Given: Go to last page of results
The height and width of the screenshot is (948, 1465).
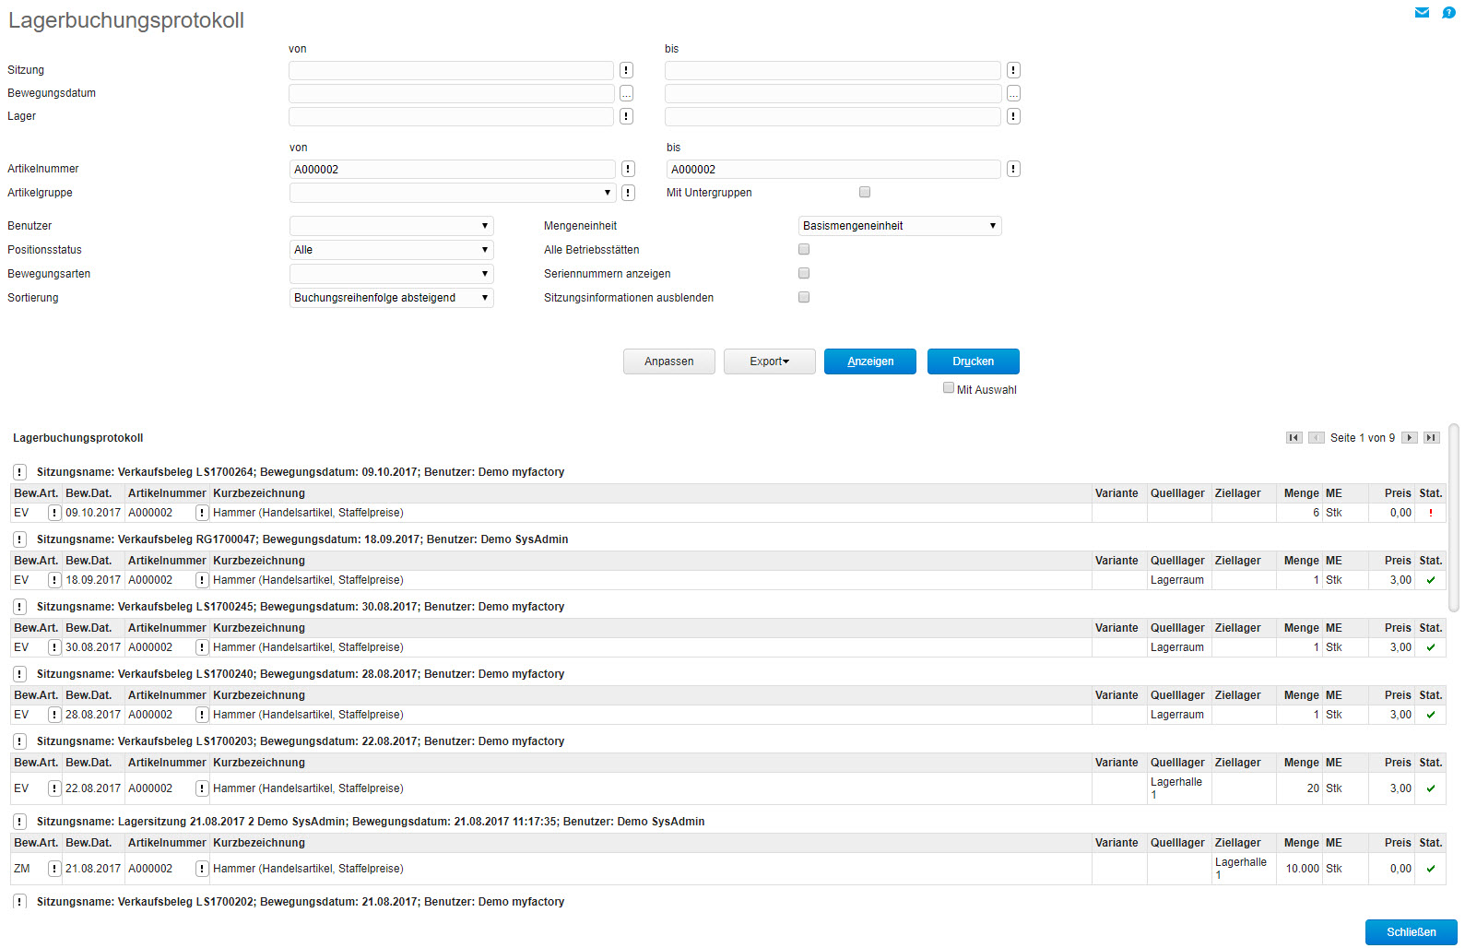Looking at the screenshot, I should (1432, 438).
